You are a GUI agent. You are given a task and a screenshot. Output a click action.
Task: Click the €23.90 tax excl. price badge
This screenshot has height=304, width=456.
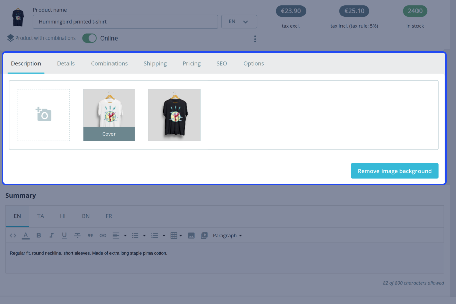click(x=291, y=11)
